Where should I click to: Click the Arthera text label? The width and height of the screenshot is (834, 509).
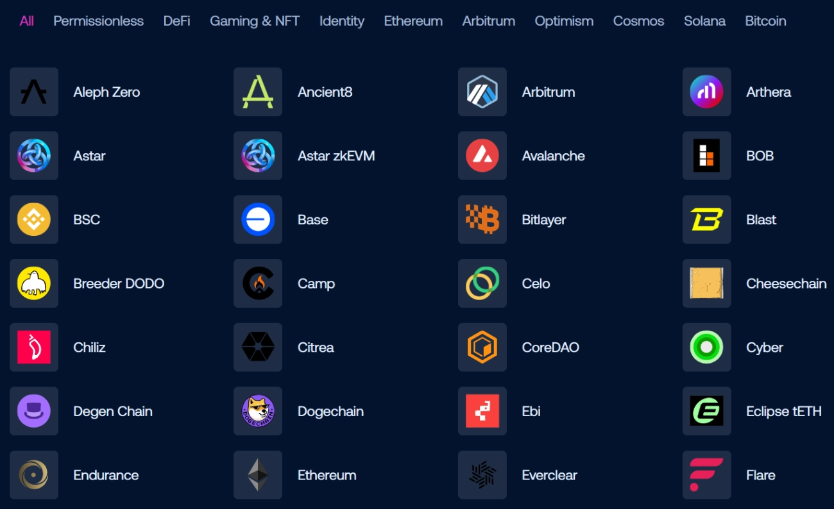[x=769, y=92]
